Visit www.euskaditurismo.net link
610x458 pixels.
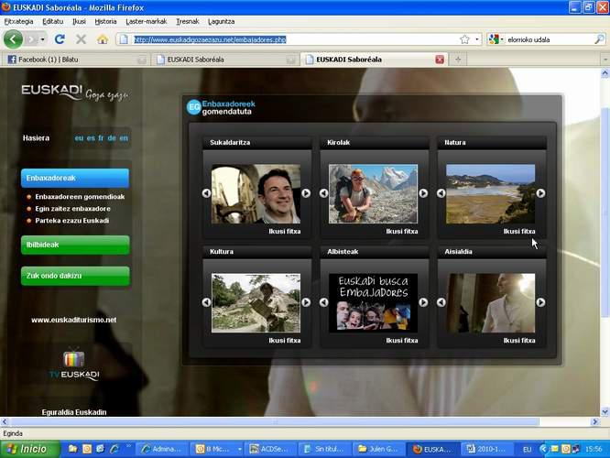(x=74, y=320)
